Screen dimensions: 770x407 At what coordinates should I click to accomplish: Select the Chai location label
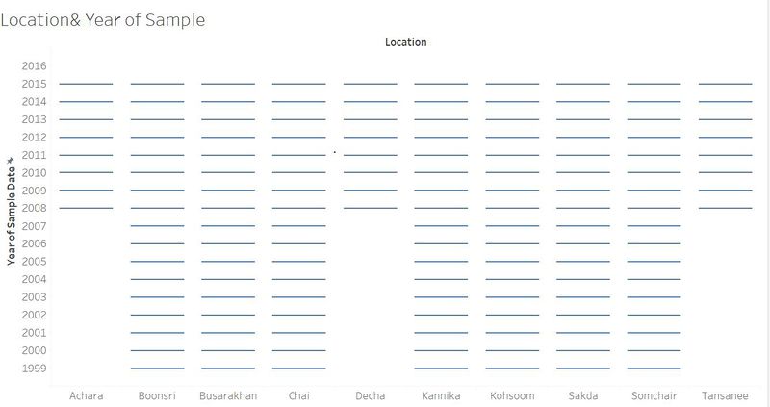coord(299,395)
